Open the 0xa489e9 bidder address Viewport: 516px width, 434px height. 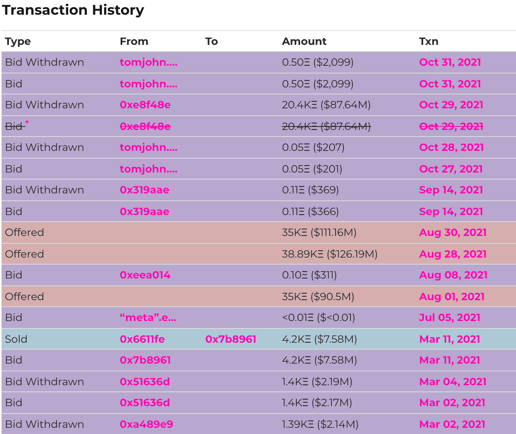(146, 424)
